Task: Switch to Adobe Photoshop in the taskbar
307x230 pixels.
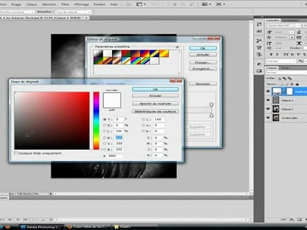Action: click(x=41, y=227)
